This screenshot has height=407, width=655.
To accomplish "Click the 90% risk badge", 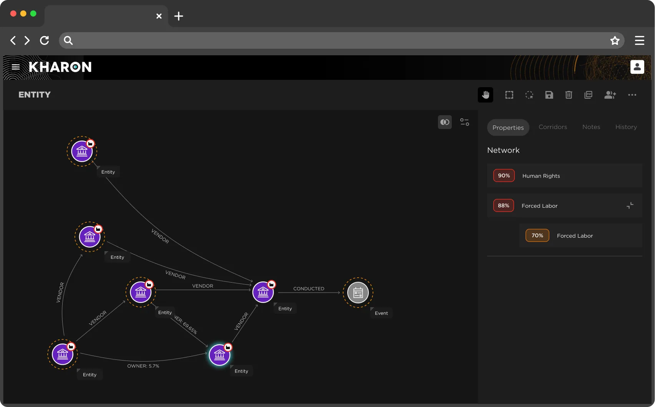I will (x=504, y=175).
